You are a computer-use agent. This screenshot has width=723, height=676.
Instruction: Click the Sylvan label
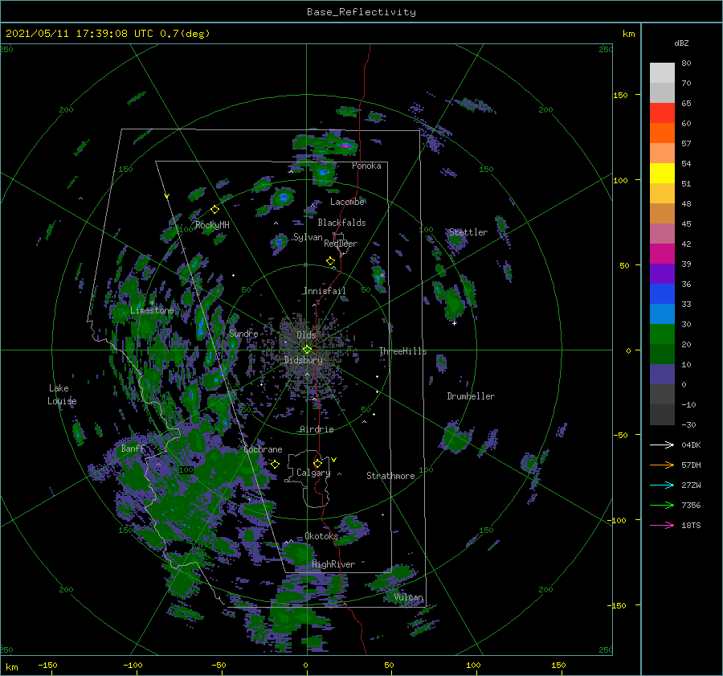308,237
